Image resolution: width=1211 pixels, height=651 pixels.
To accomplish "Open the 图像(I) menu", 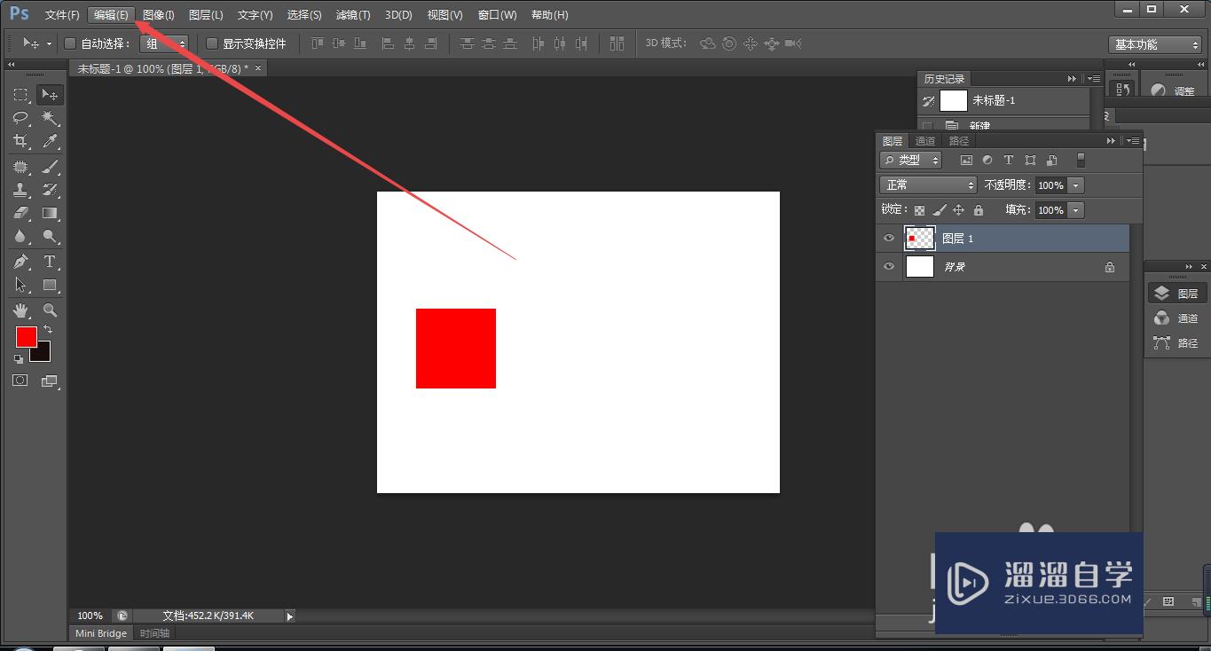I will pos(159,15).
